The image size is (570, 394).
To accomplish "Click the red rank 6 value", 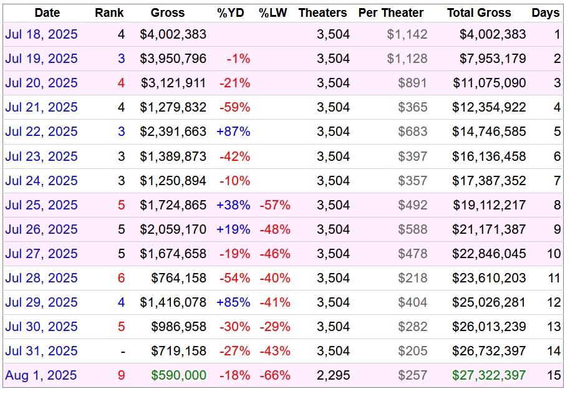I will [122, 279].
